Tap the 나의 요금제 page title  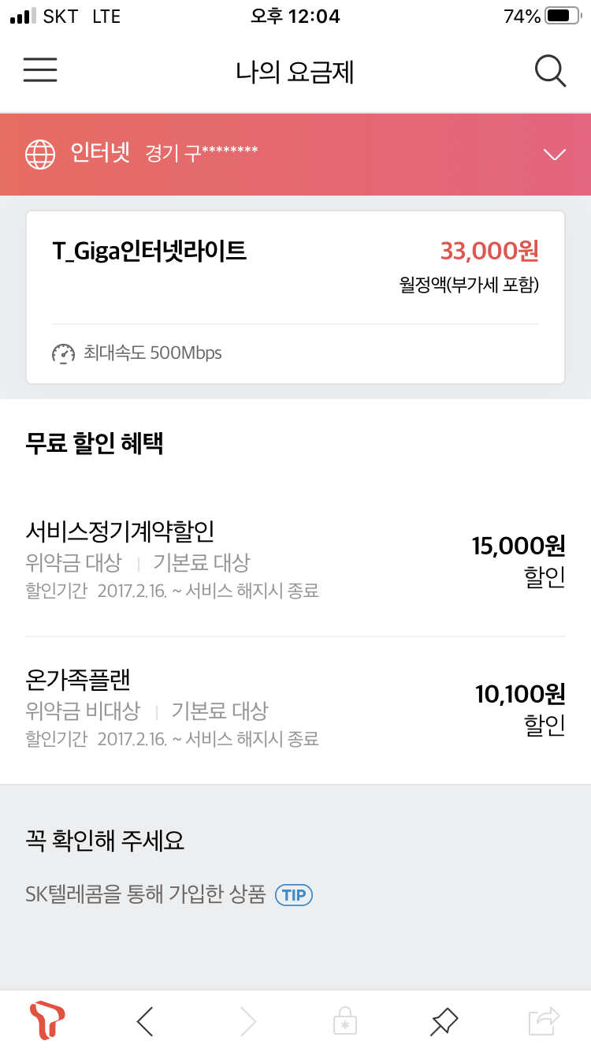tap(295, 73)
